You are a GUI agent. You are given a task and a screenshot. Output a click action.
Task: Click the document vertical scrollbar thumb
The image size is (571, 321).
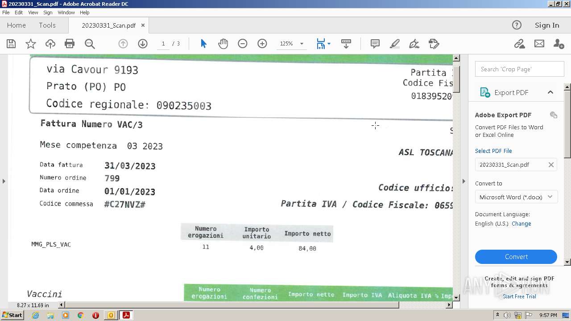pyautogui.click(x=456, y=79)
